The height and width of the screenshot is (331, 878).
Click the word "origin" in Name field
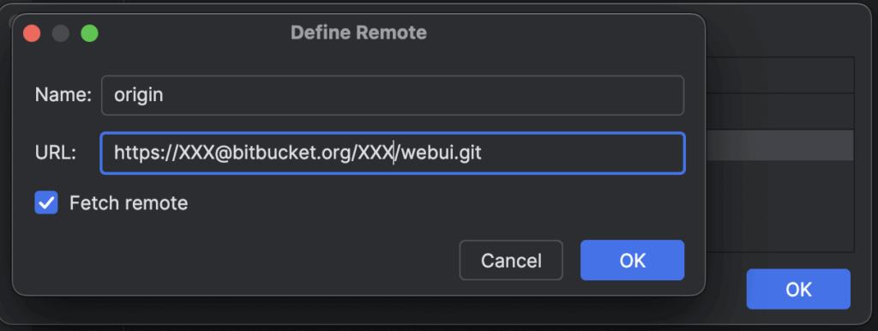click(x=138, y=95)
